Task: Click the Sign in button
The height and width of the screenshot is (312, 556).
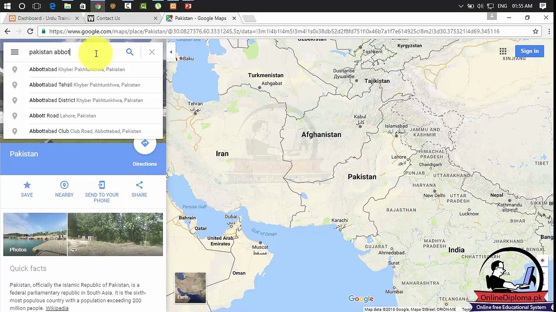Action: point(530,51)
